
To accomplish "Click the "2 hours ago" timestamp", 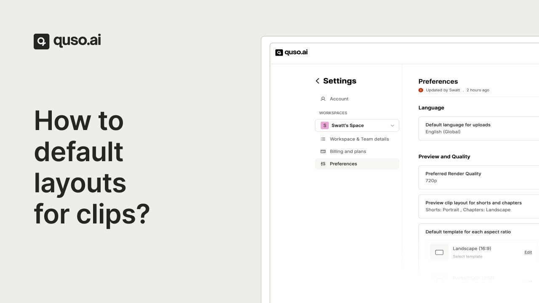I will [478, 90].
